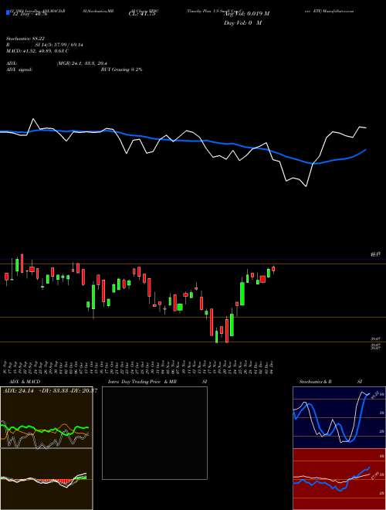Click the '+DY: 33.33' value in the ADX panel
The height and width of the screenshot is (510, 386).
coord(53,391)
